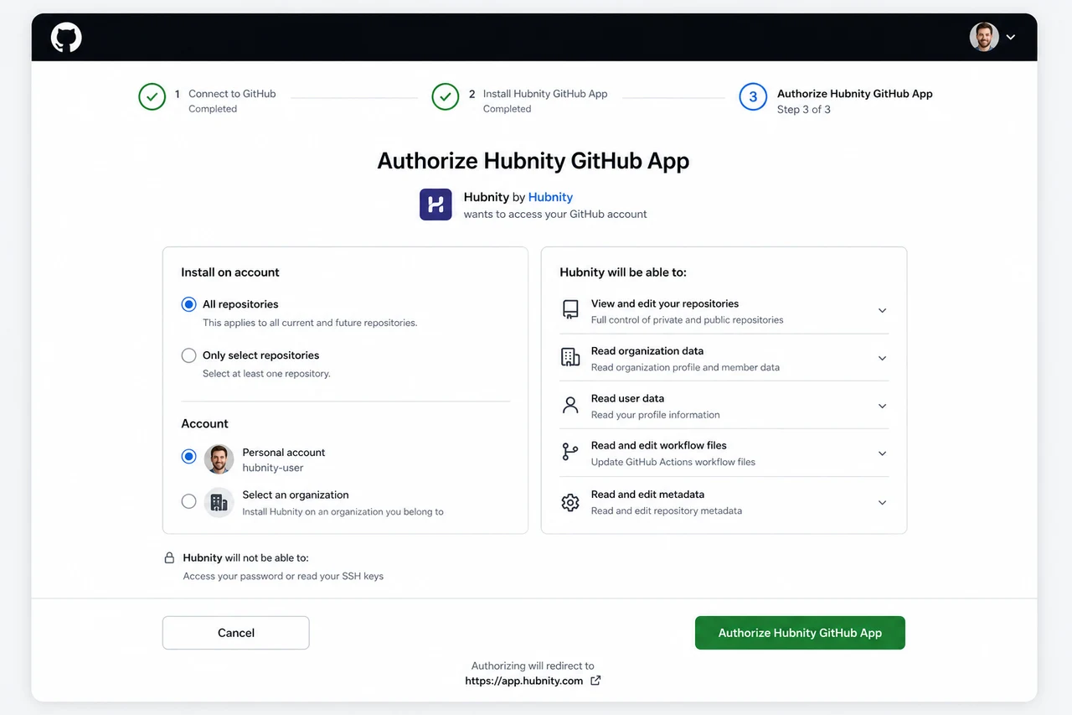1072x715 pixels.
Task: Click the 'Step 3 of 3' text
Action: (804, 110)
